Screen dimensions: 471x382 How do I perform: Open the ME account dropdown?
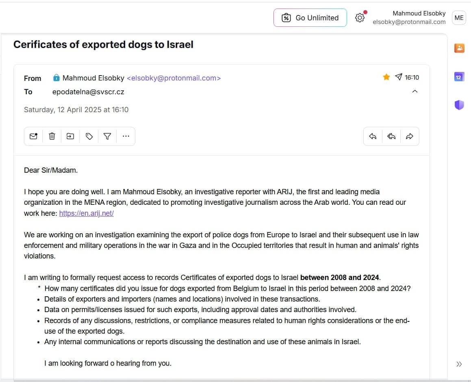tap(459, 18)
